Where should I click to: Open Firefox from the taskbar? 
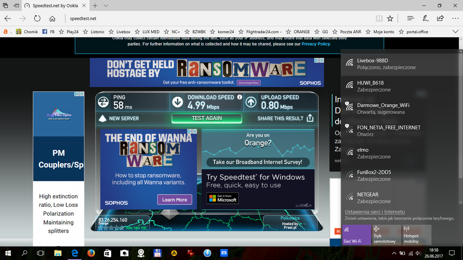point(91,253)
